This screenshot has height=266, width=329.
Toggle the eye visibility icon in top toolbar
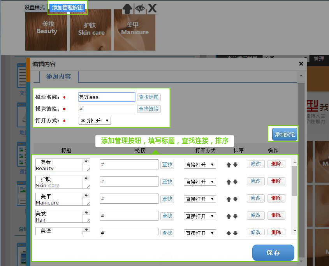pyautogui.click(x=140, y=8)
